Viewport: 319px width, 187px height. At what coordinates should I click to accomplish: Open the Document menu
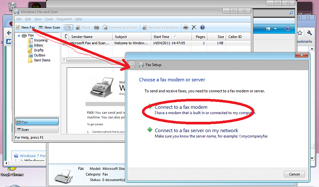[x=64, y=19]
